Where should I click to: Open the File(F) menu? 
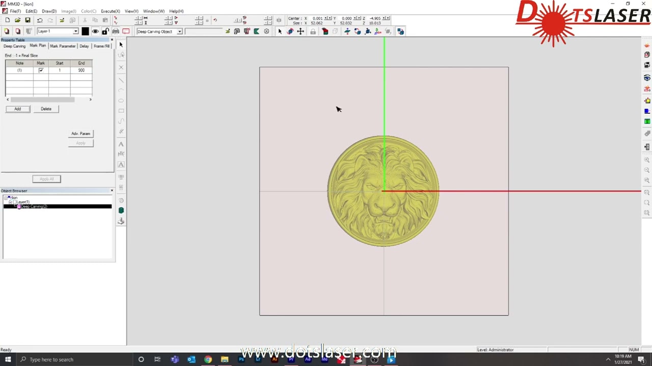click(15, 11)
